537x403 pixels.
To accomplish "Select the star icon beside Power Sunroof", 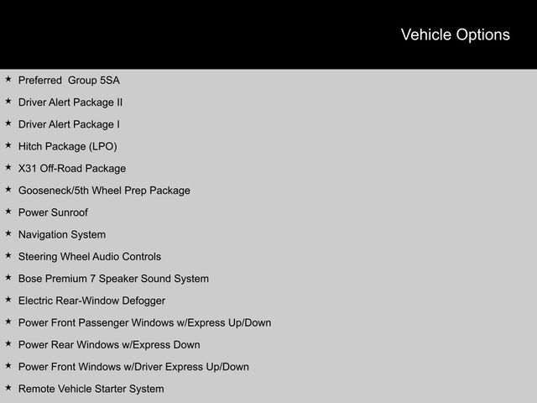I will [x=8, y=212].
